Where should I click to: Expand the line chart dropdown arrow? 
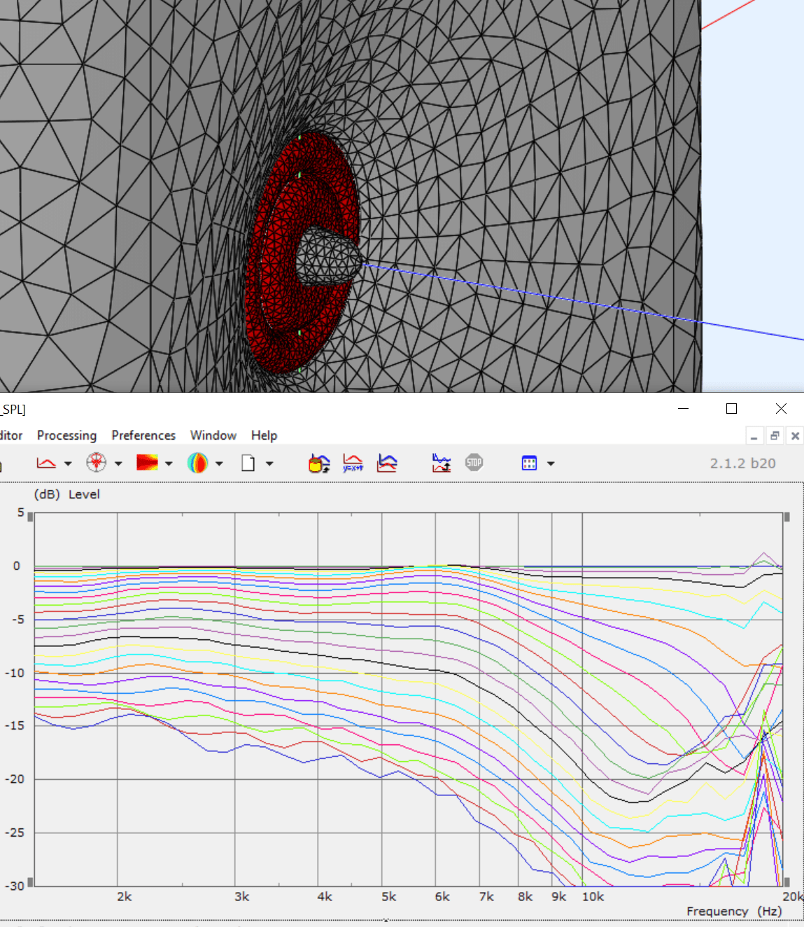pyautogui.click(x=68, y=463)
